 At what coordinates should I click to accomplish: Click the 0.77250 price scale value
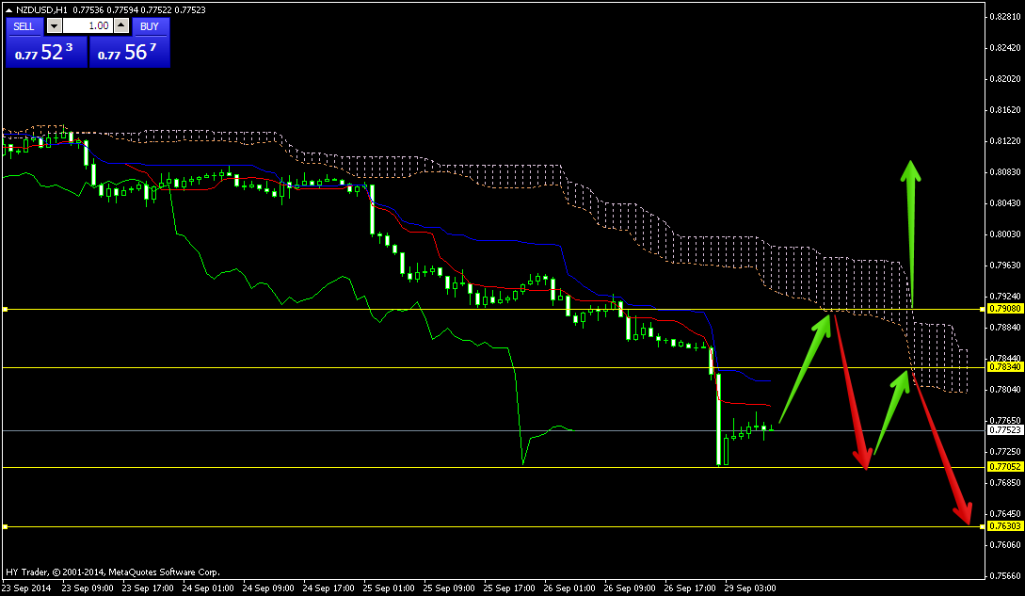coord(1005,451)
